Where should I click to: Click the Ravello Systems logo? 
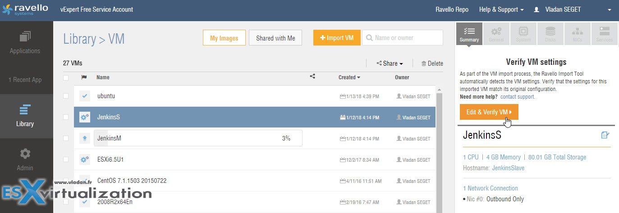click(x=25, y=9)
